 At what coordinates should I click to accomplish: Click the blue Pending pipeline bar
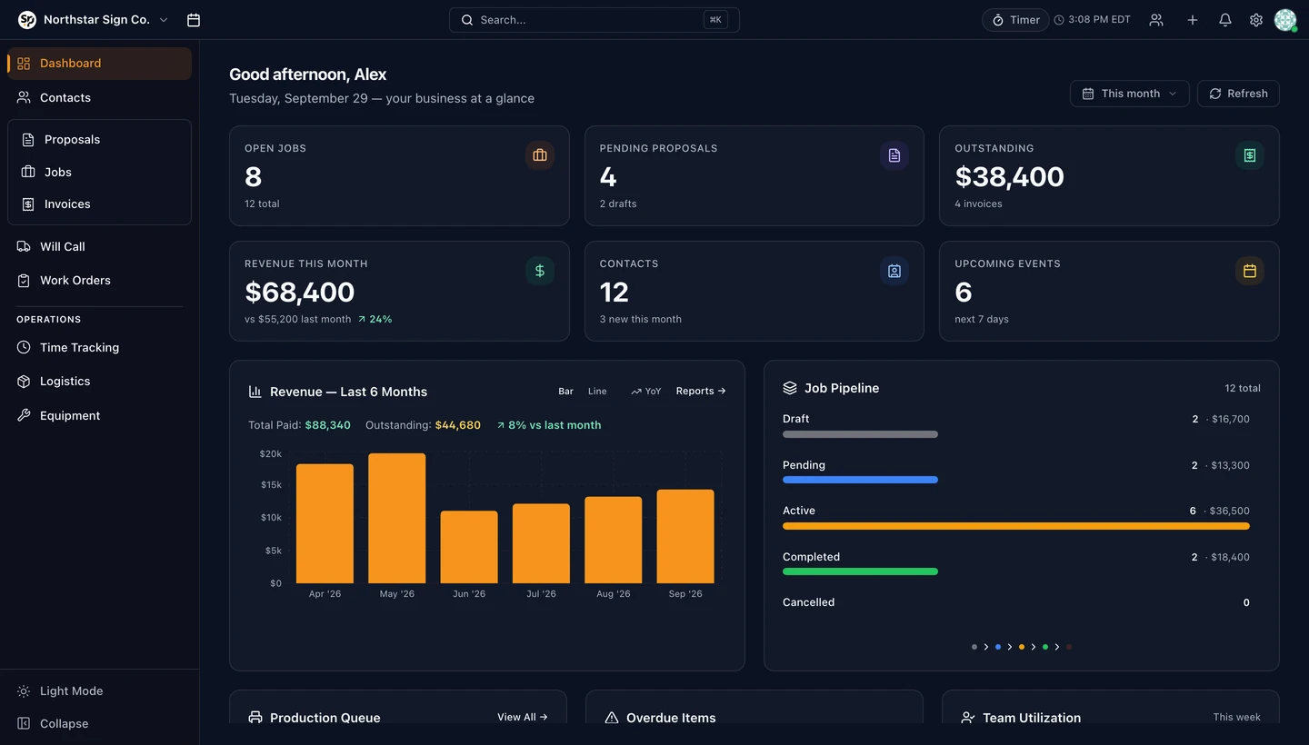click(x=860, y=480)
